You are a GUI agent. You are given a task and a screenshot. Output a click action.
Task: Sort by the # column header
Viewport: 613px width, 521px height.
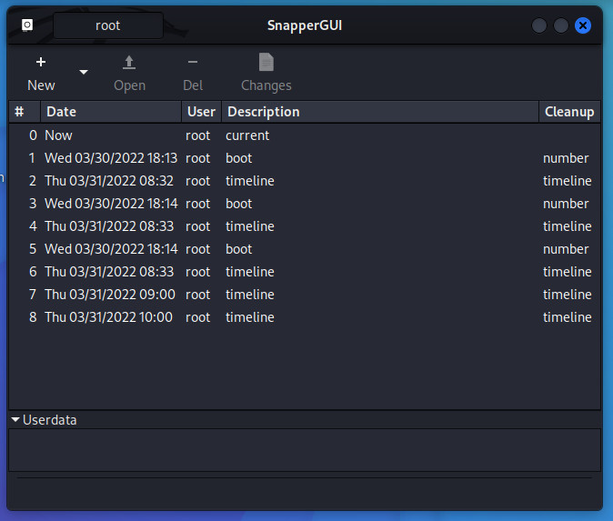[25, 112]
